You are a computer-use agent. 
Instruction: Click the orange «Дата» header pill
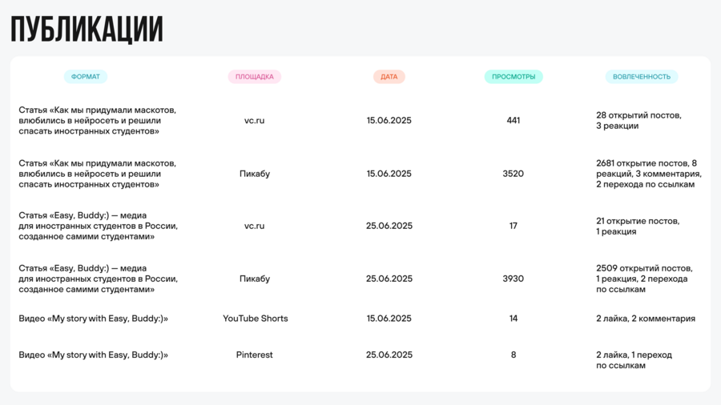point(389,77)
